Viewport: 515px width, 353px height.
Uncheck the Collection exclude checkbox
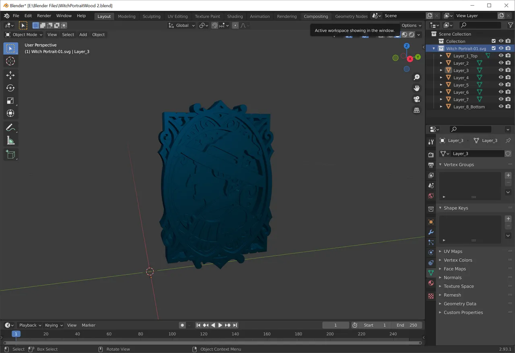494,41
